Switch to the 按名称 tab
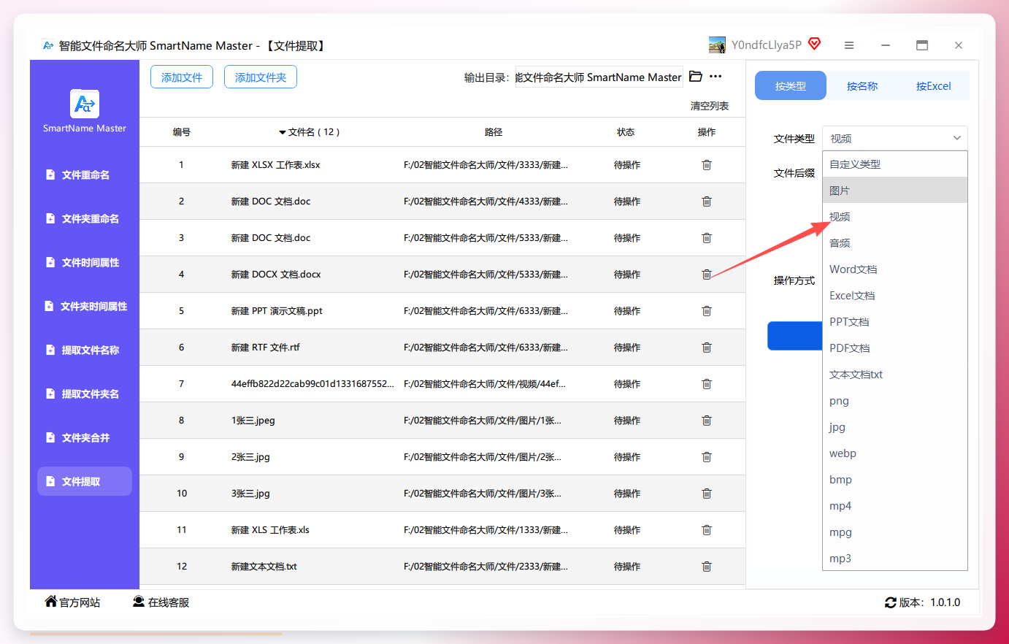The image size is (1009, 644). 862,85
